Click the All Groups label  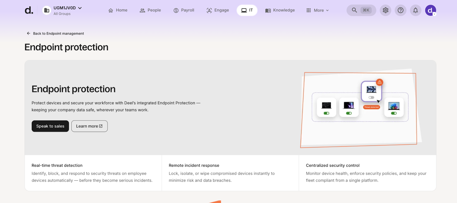pos(62,14)
